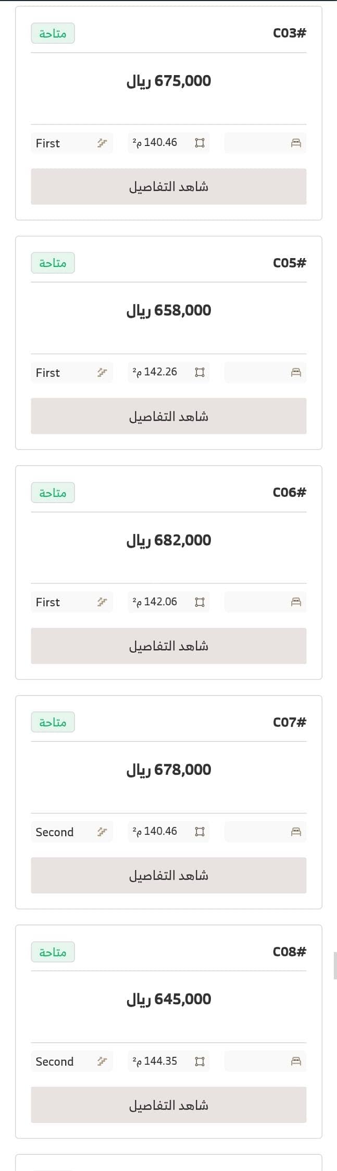The width and height of the screenshot is (337, 1171).
Task: View details of the 658,000 riyal unit
Action: coord(169,416)
